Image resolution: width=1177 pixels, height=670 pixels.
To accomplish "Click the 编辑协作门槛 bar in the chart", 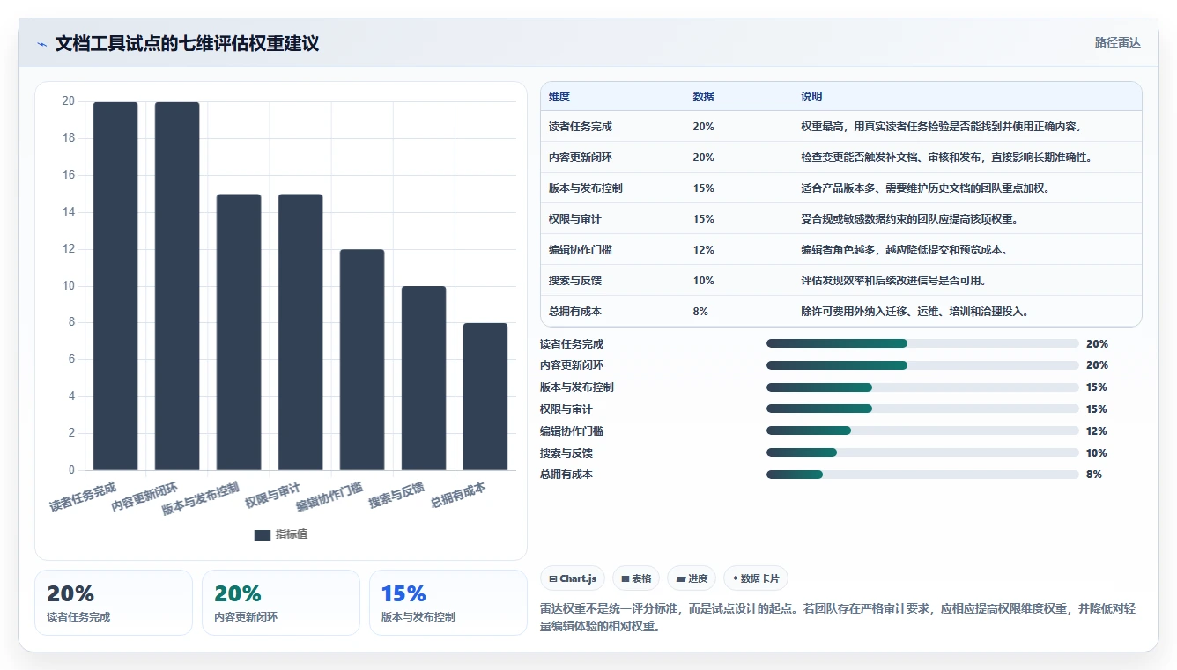I will click(362, 360).
